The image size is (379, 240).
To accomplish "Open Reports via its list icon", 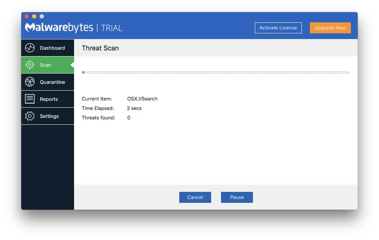I will pyautogui.click(x=30, y=99).
